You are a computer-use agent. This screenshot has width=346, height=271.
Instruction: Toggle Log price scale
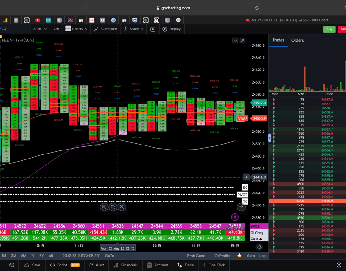[x=262, y=256]
